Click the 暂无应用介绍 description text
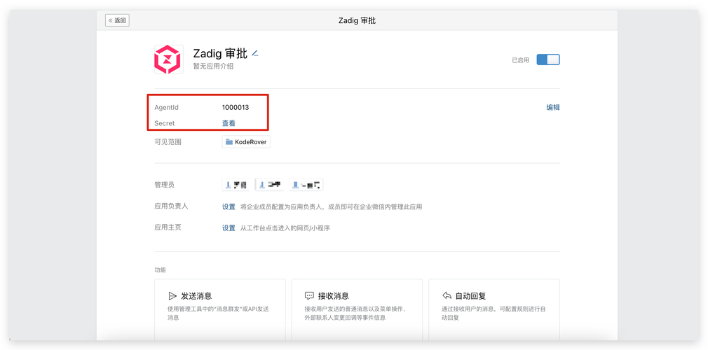The width and height of the screenshot is (708, 350). pyautogui.click(x=213, y=66)
